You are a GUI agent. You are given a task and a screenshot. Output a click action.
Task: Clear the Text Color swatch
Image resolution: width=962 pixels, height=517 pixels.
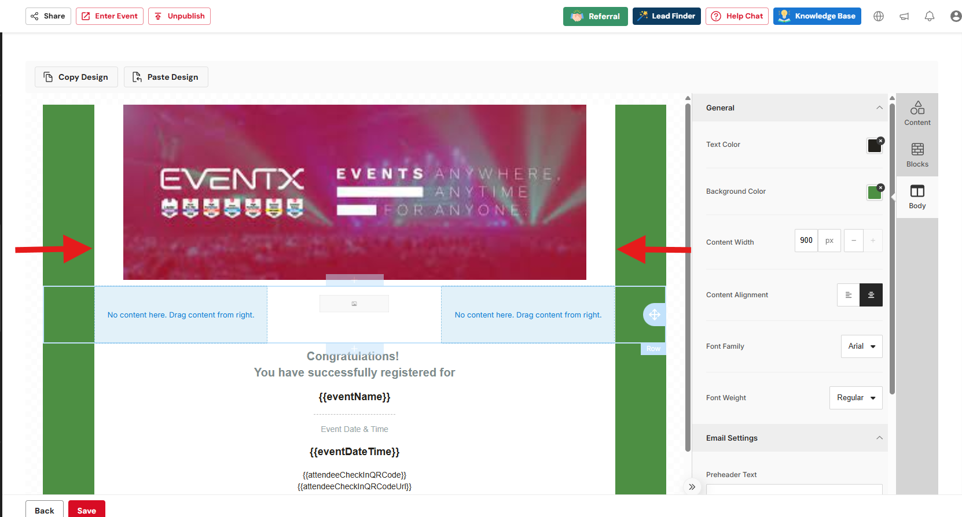(x=880, y=141)
